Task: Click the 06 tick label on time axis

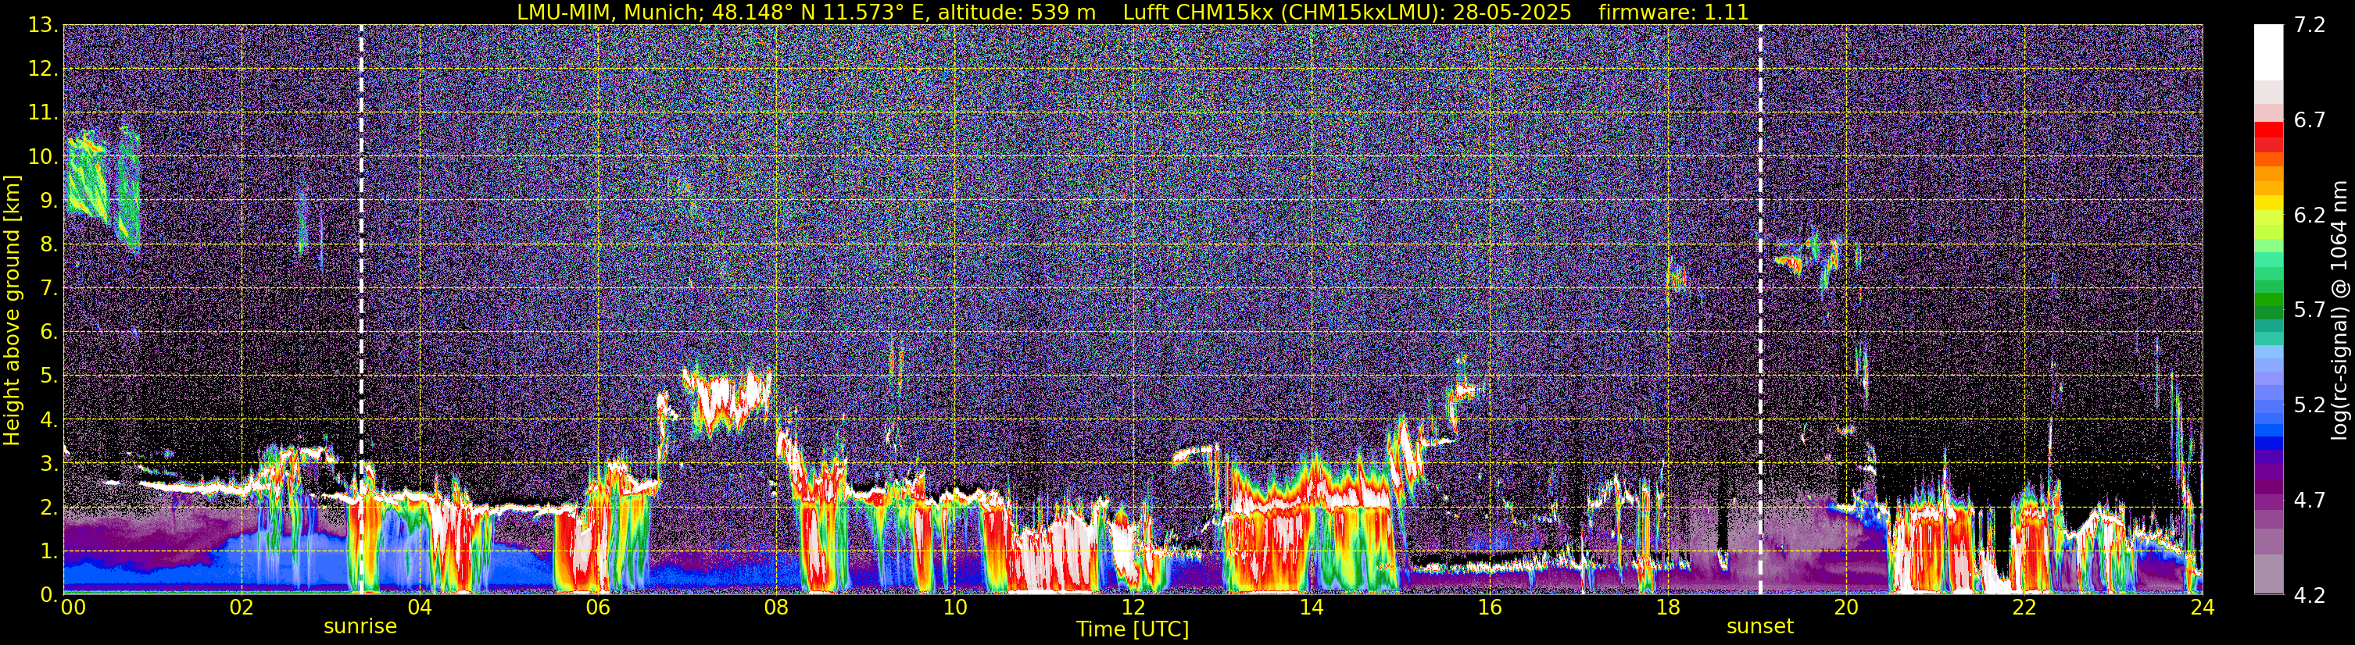Action: [x=598, y=608]
